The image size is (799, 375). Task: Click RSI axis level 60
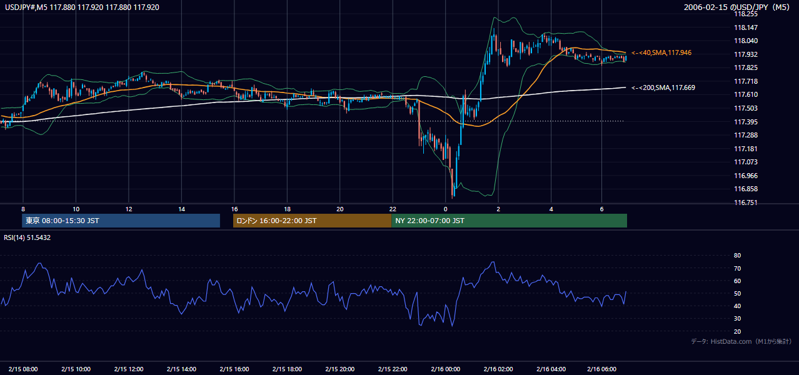pos(737,281)
